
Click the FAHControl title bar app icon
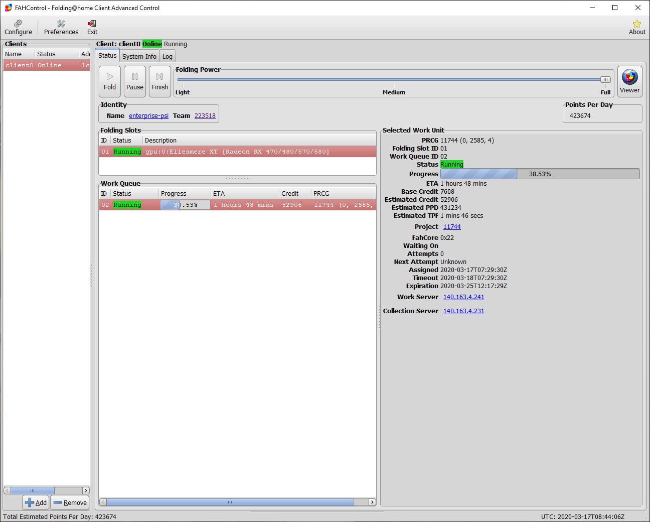(8, 8)
